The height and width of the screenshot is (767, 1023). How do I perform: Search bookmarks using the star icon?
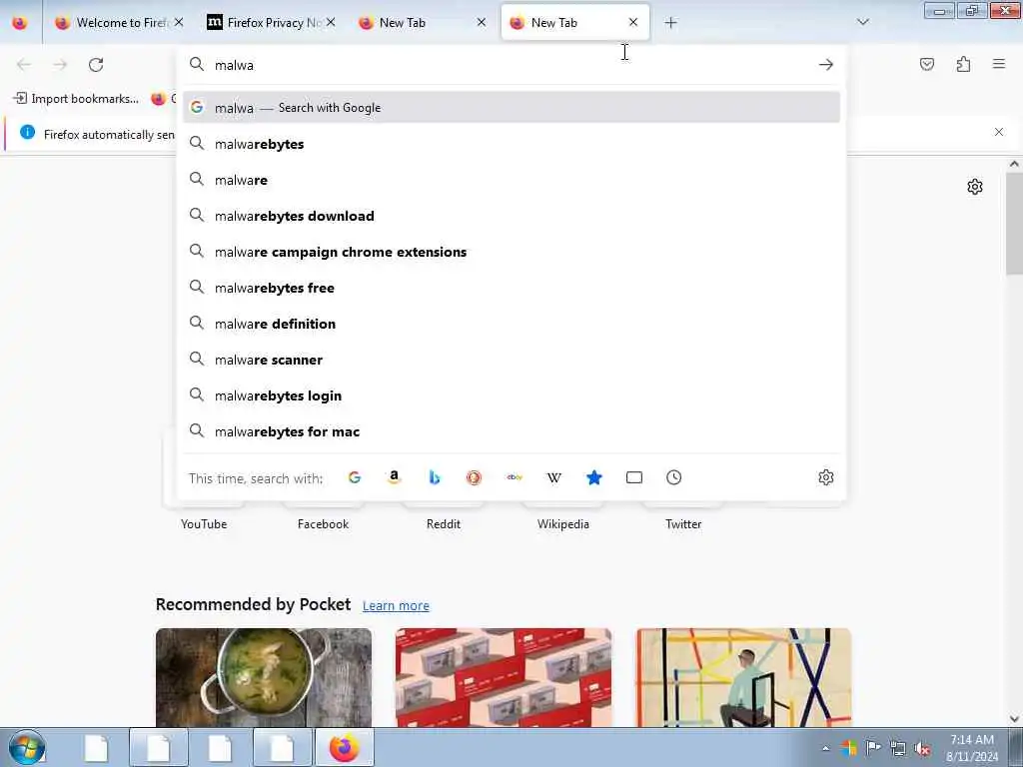pos(593,477)
